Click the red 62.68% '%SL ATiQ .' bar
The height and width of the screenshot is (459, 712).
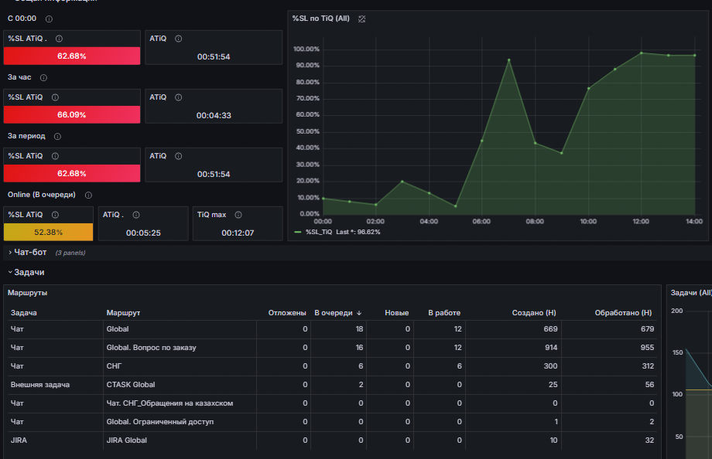coord(72,56)
